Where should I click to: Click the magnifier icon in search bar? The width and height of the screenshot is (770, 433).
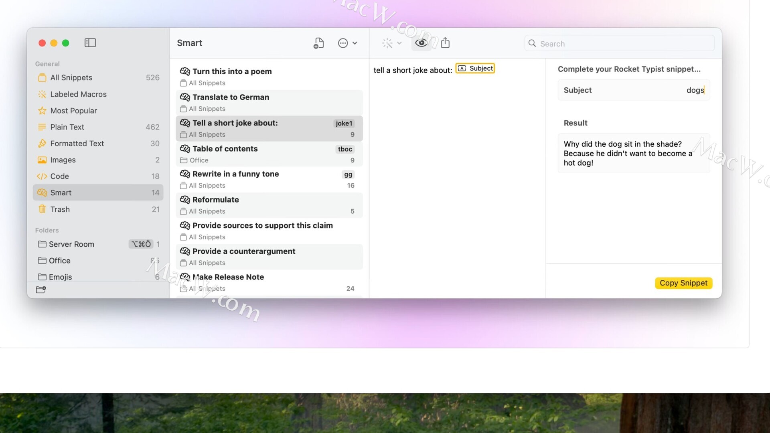pos(532,43)
